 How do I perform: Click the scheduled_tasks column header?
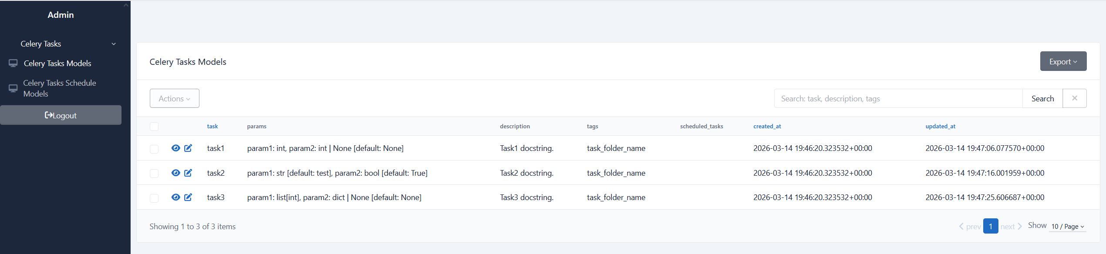pyautogui.click(x=701, y=126)
